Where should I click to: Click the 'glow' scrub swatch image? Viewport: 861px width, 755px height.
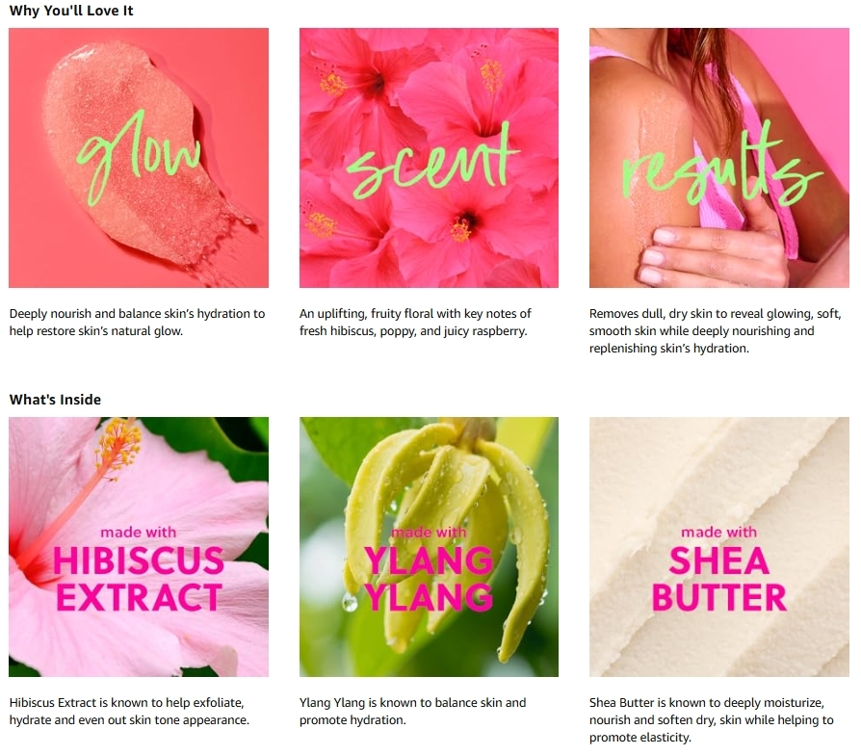click(139, 158)
